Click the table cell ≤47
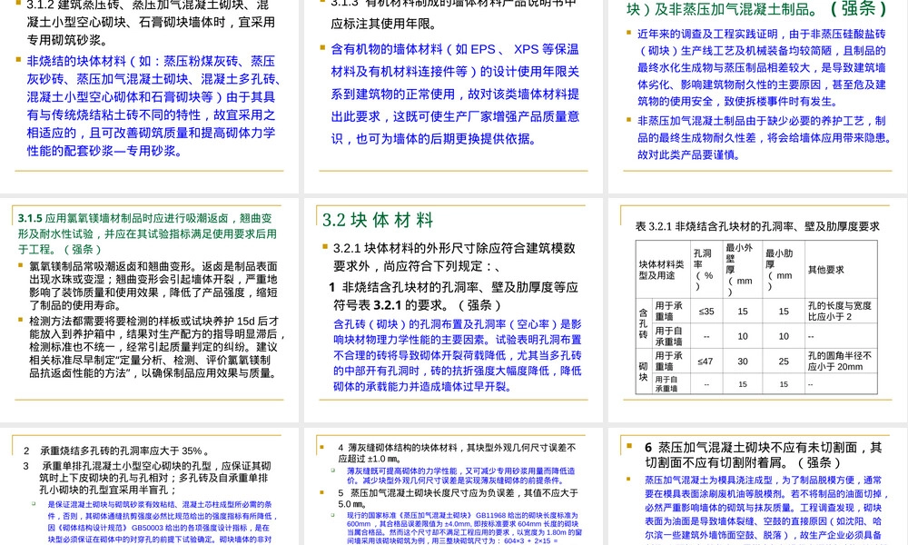Viewport: 908px width, 545px height. click(x=705, y=362)
